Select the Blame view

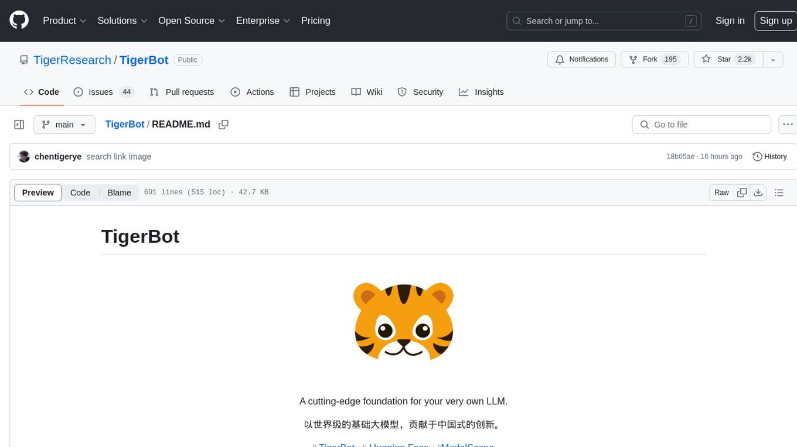pos(119,192)
